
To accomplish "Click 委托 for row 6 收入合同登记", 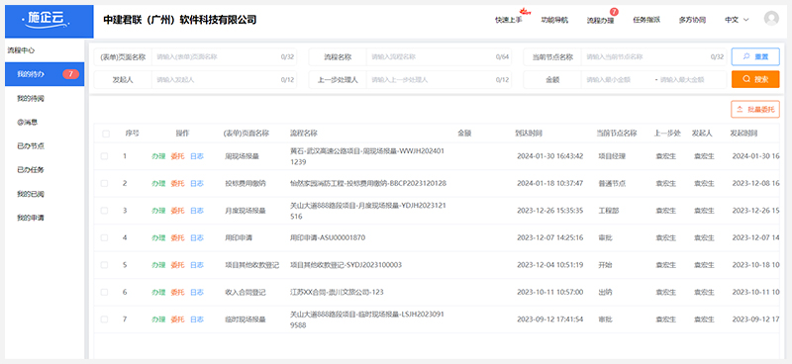I will [x=178, y=293].
